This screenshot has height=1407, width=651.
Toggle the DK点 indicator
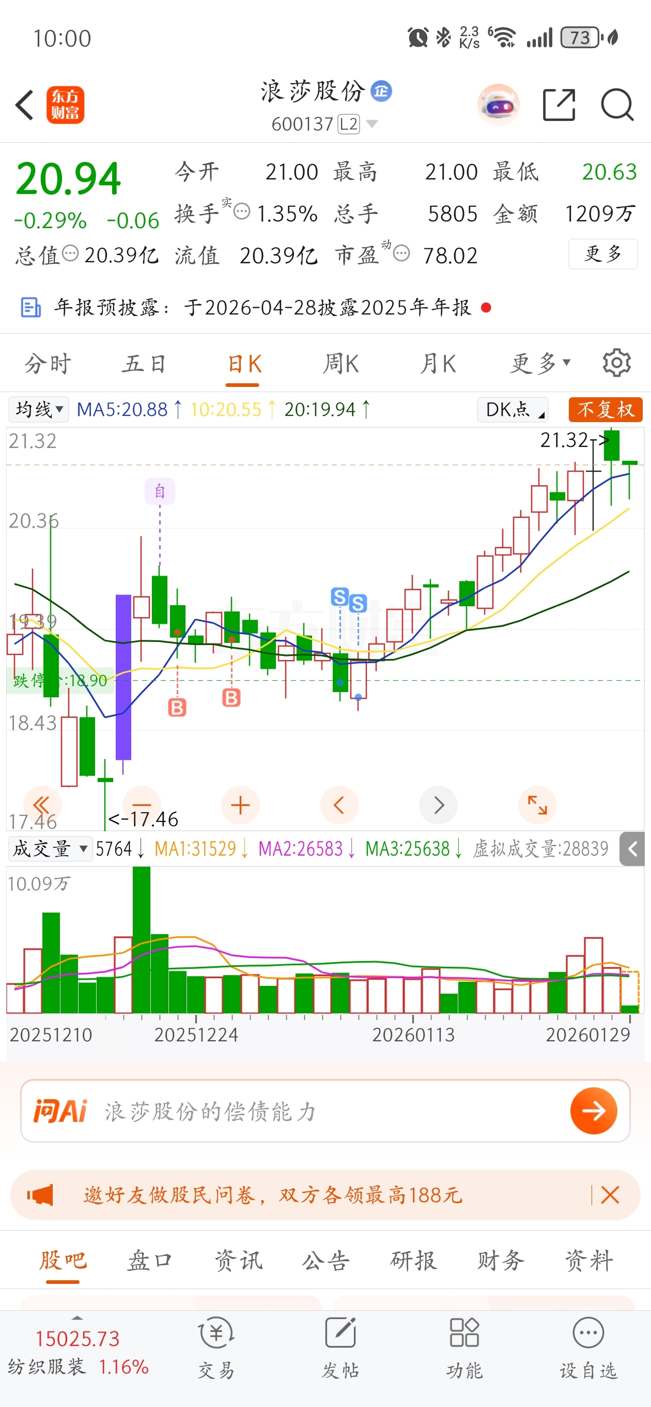513,409
